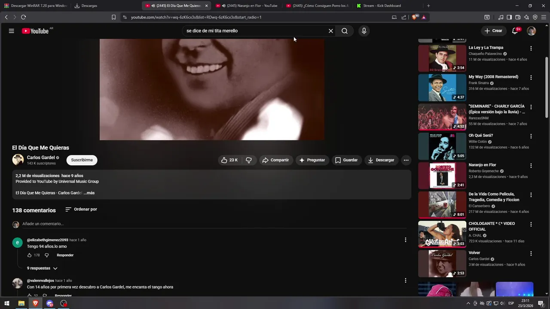Screen dimensions: 550x309
Task: Submit search with the magnifying glass icon
Action: pyautogui.click(x=345, y=31)
